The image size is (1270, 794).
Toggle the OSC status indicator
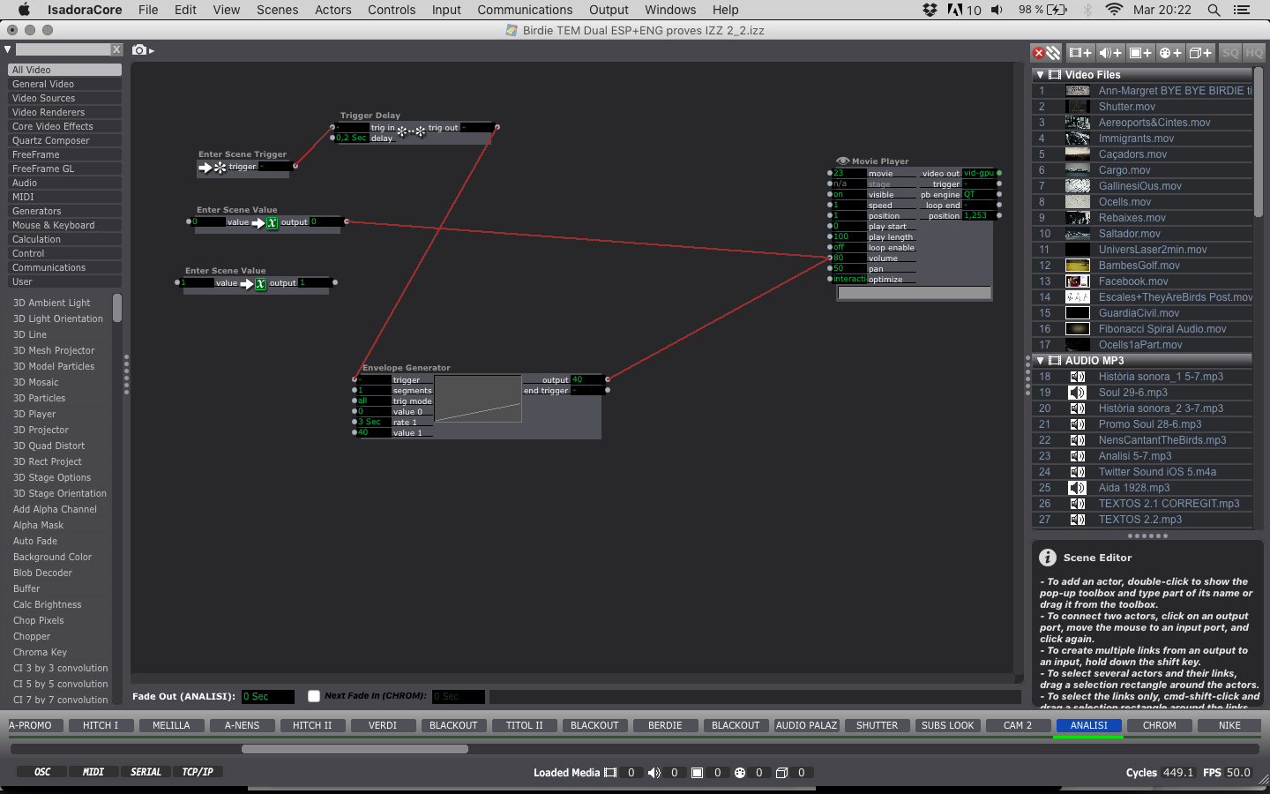[41, 772]
